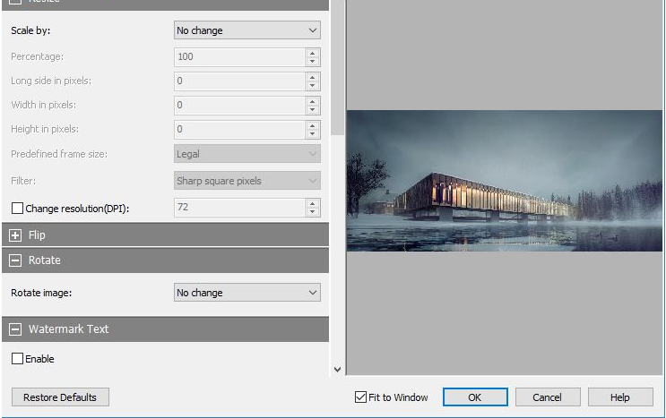Decrease Long side in pixels value
666x418 pixels.
click(313, 86)
